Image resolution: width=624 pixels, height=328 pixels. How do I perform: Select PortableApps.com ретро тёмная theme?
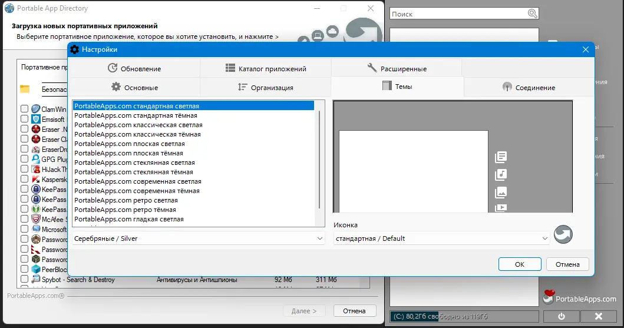pyautogui.click(x=193, y=210)
